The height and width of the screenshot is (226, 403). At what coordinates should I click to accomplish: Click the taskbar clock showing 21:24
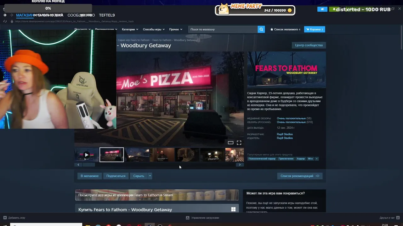click(x=385, y=225)
